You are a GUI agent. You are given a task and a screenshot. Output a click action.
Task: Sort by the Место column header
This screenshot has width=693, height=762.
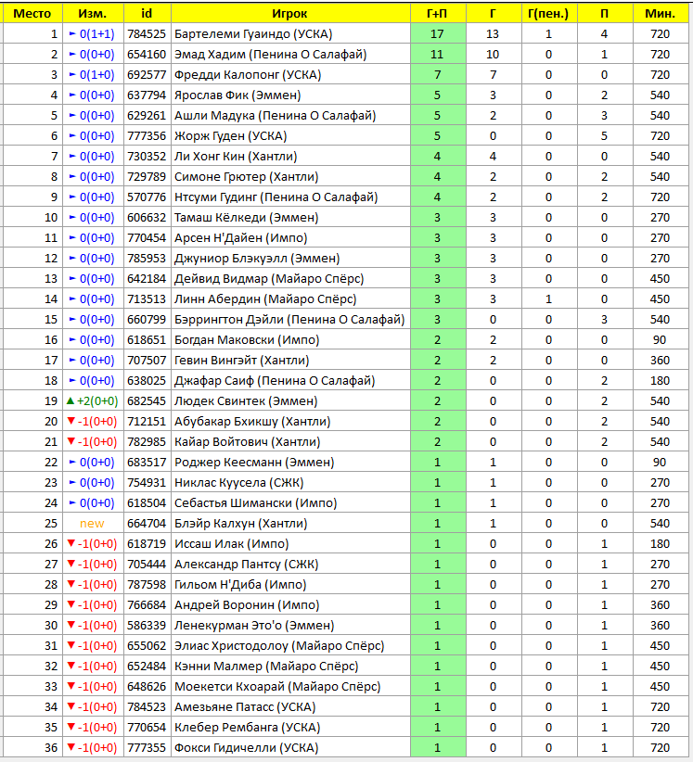[32, 14]
